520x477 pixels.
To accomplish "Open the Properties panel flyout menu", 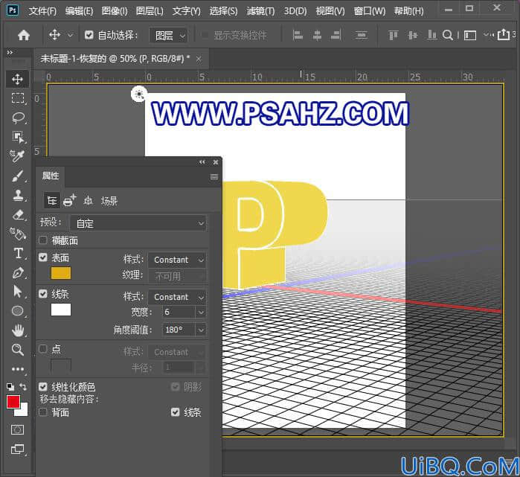I will 214,176.
